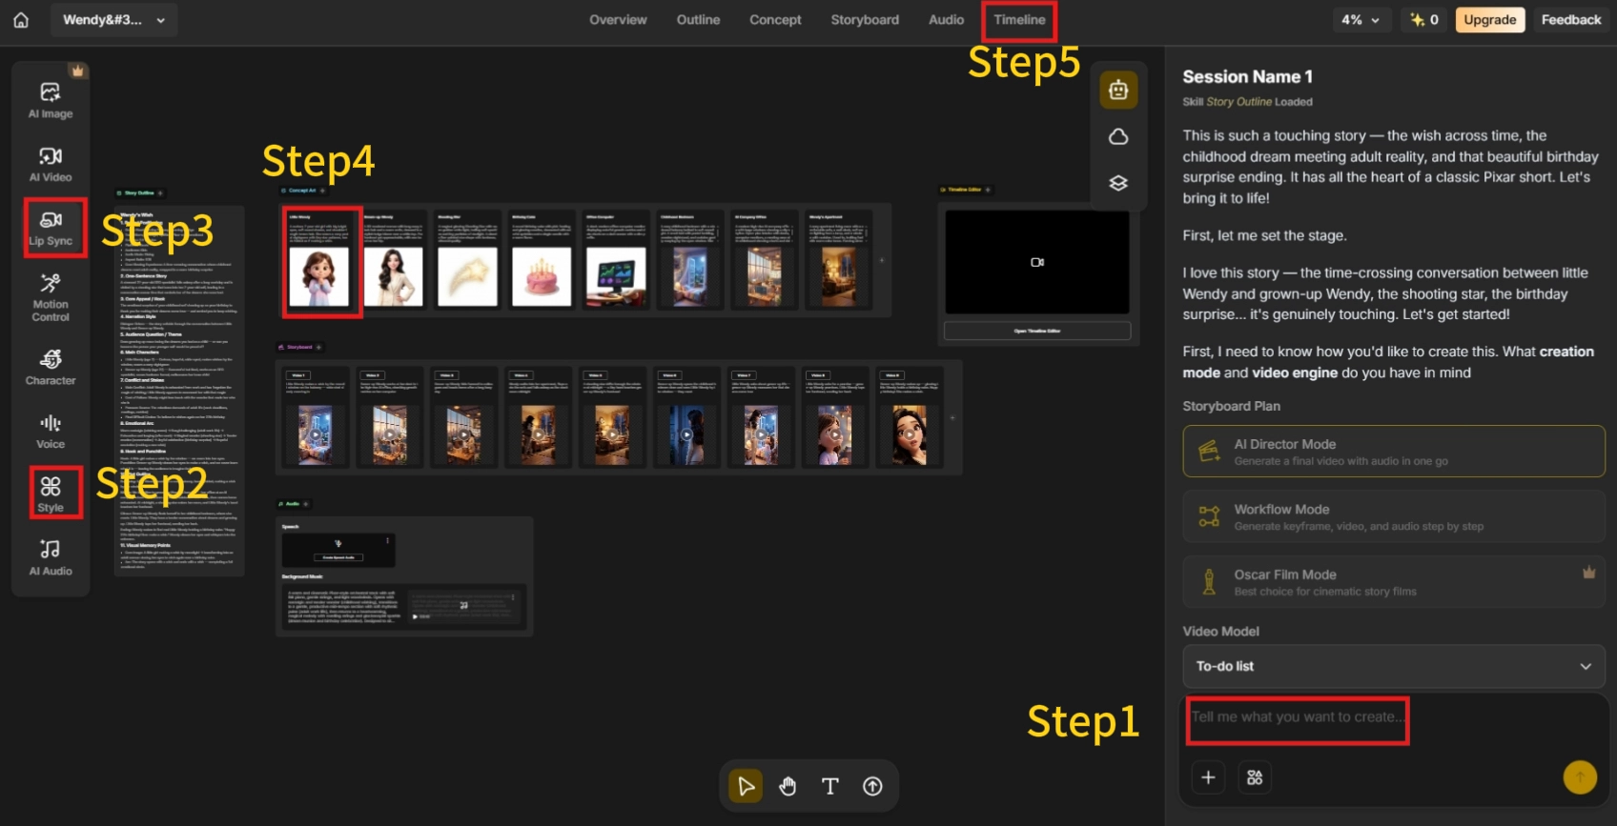Screen dimensions: 1617x826
Task: Click the plus attach icon in chat
Action: tap(1208, 777)
